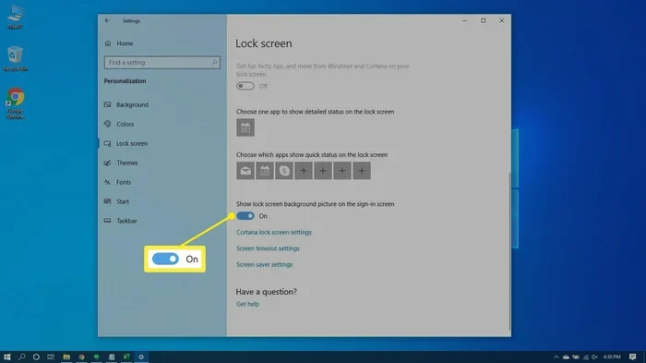Click the muted volume tray icon
The height and width of the screenshot is (363, 646).
pyautogui.click(x=594, y=357)
